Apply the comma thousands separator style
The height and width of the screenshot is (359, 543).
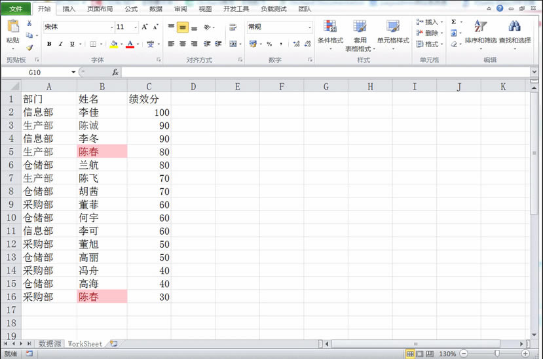pyautogui.click(x=281, y=44)
